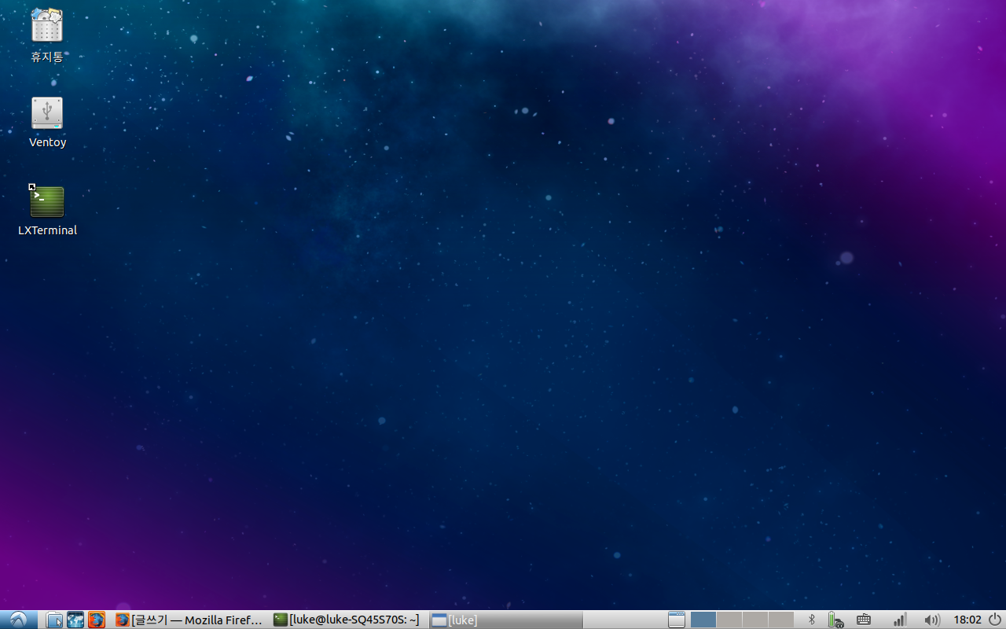This screenshot has height=629, width=1006.
Task: Open the Bluetooth tray icon
Action: coord(812,620)
